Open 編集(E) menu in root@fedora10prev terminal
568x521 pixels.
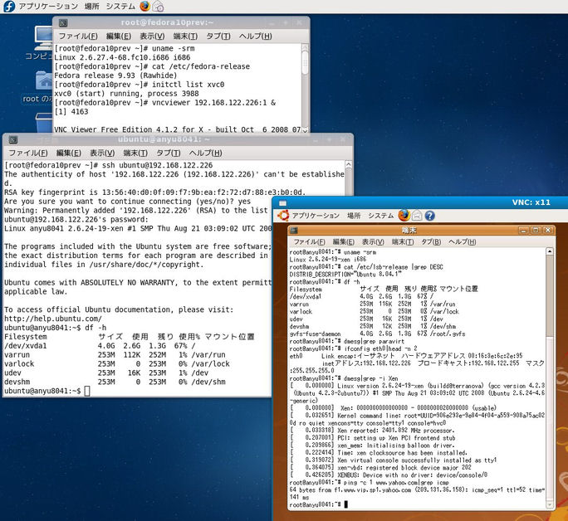[119, 37]
